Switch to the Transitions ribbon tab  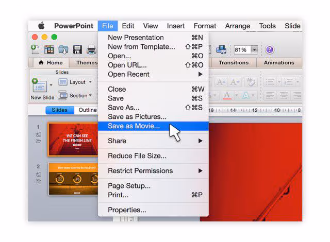pos(234,63)
